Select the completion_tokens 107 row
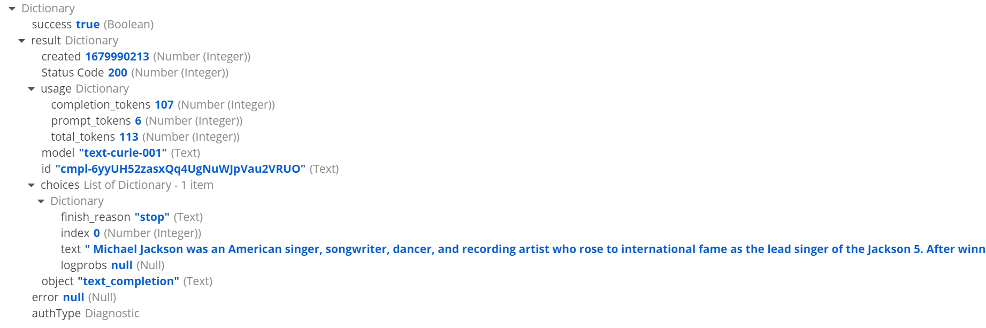Viewport: 986px width, 328px height. click(163, 105)
